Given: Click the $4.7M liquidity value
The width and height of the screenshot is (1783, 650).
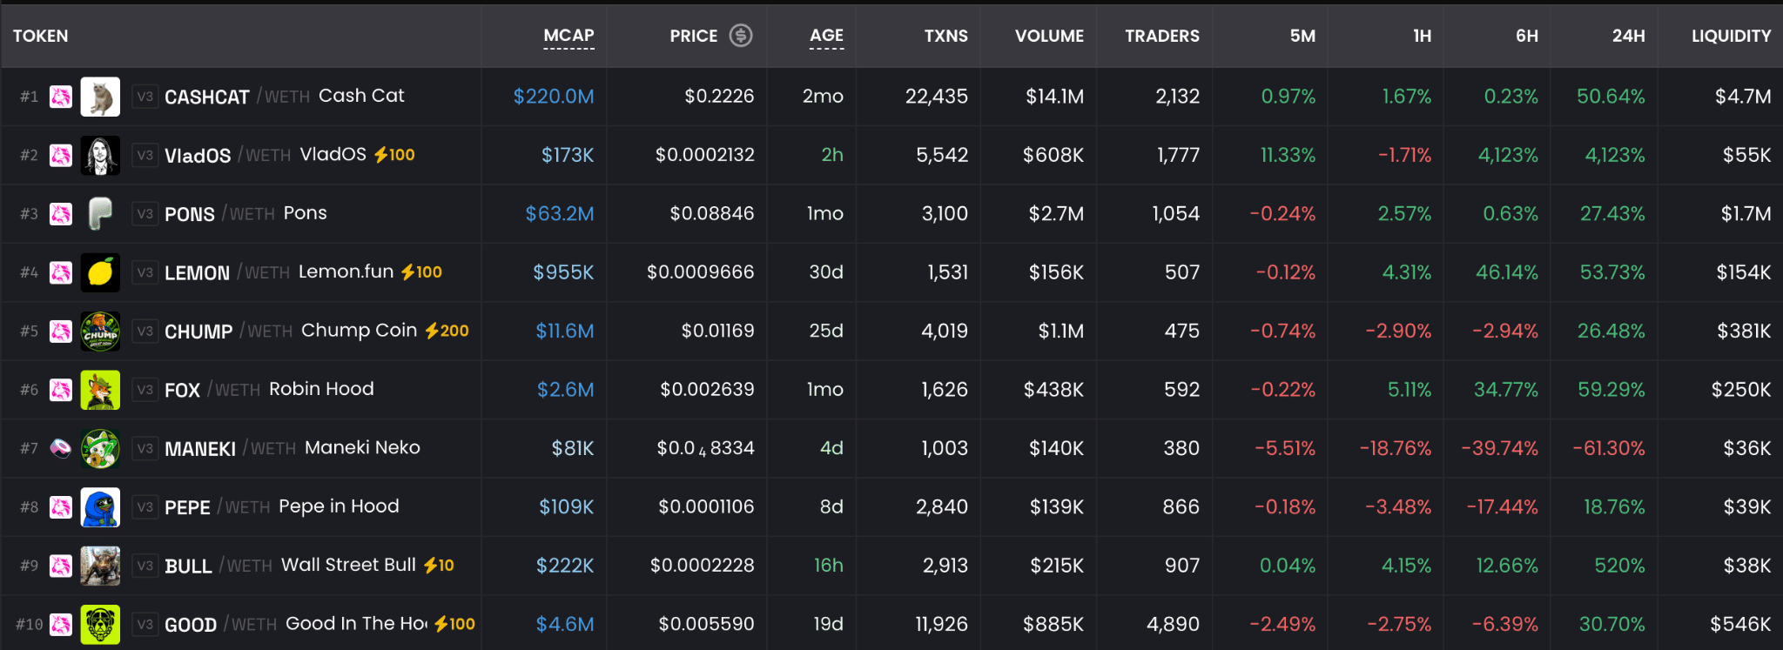Looking at the screenshot, I should pyautogui.click(x=1743, y=97).
